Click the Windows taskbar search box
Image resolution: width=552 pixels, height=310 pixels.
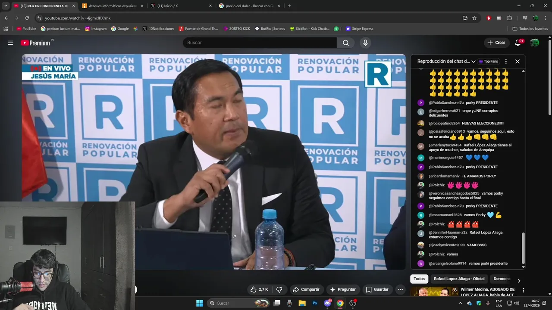tap(238, 303)
